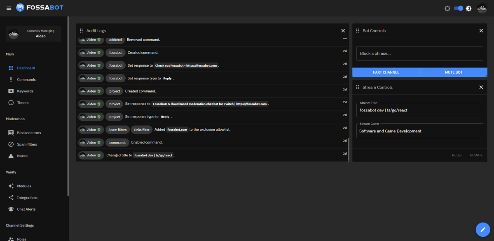Open Keywords via its magnifier icon
The height and width of the screenshot is (241, 494).
tap(11, 91)
